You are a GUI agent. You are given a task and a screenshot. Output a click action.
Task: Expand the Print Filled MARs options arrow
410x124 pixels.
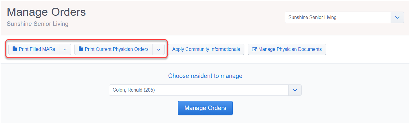65,49
